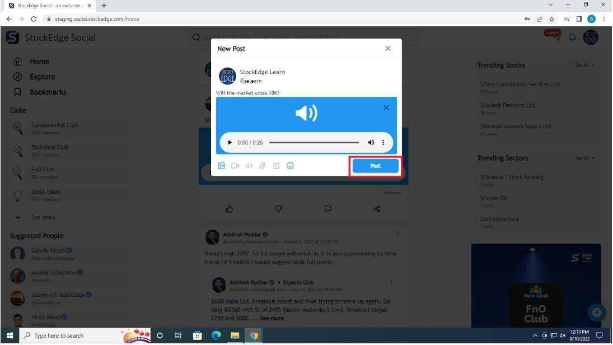Go to Bookmarks in the sidebar
This screenshot has height=345, width=613.
pyautogui.click(x=48, y=92)
